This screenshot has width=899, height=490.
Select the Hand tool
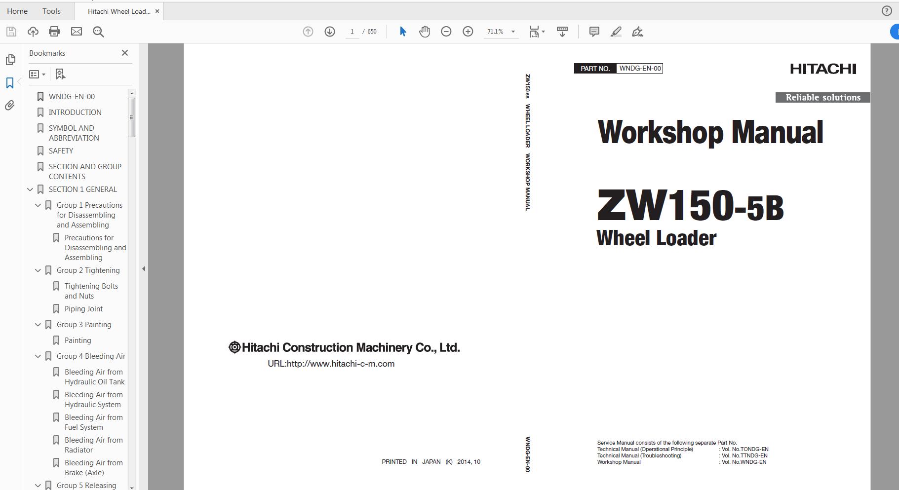[425, 31]
